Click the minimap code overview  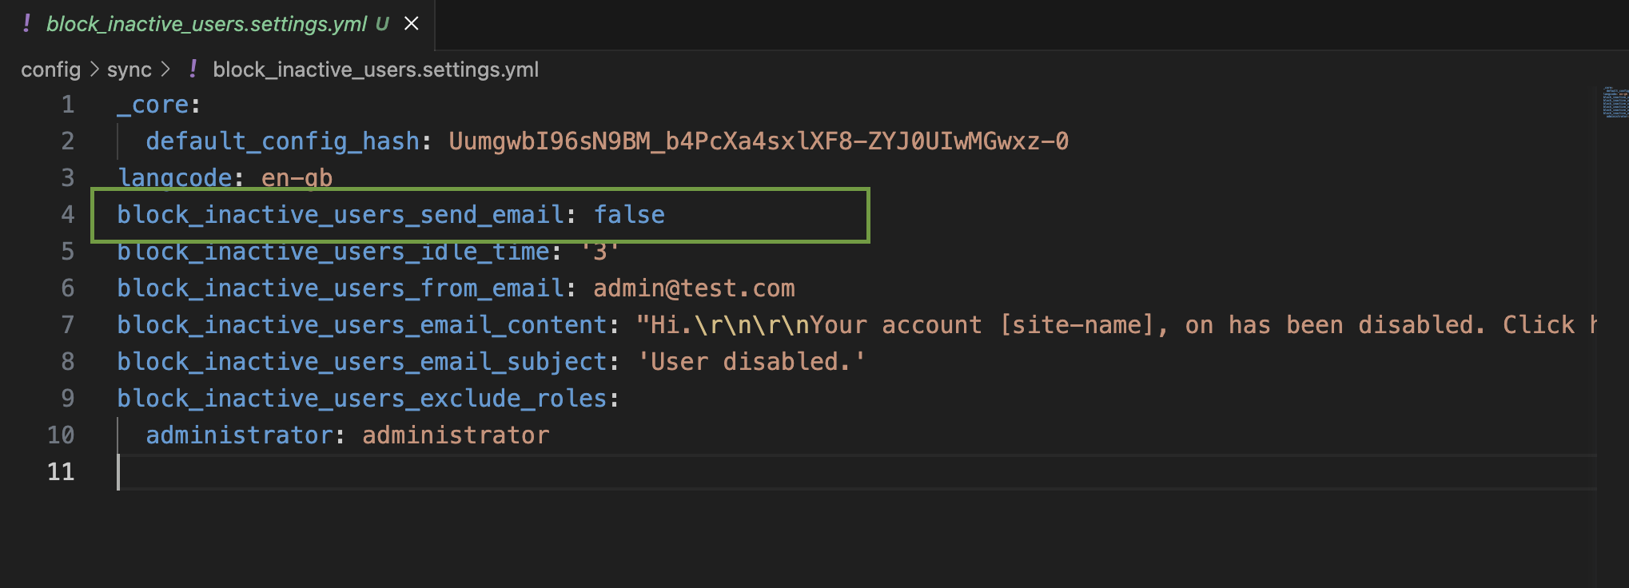(x=1614, y=103)
